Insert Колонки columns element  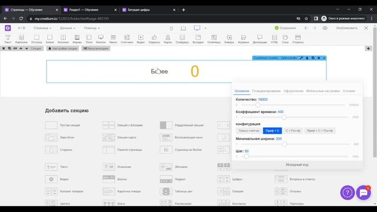point(63,39)
